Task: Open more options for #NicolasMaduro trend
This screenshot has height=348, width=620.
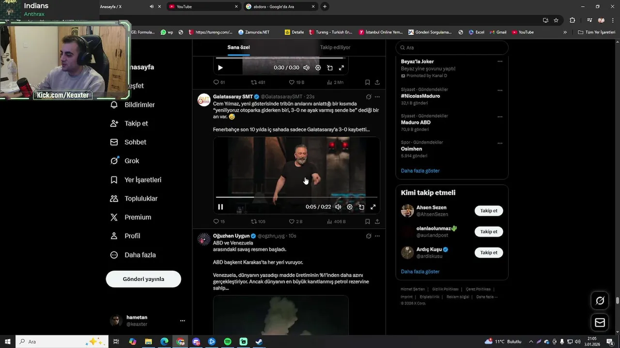Action: click(500, 90)
